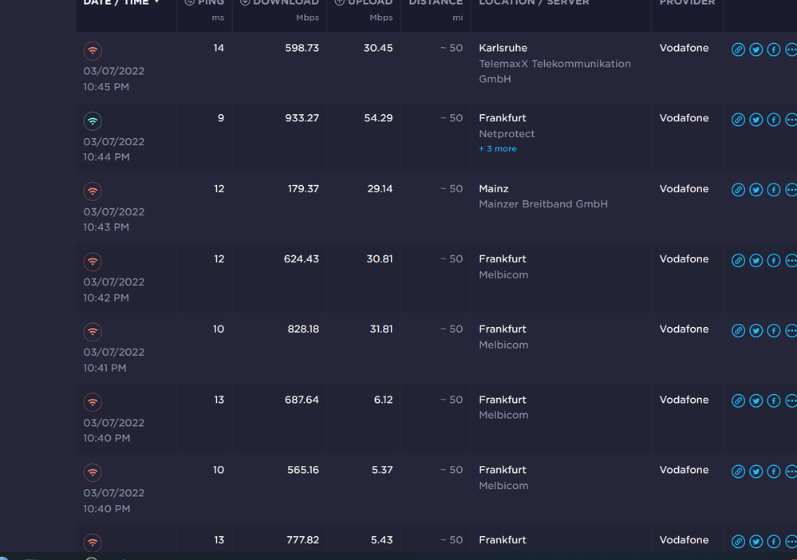Copy link icon for 687.64 Mbps result
Screen dimensions: 797x560
pyautogui.click(x=738, y=400)
